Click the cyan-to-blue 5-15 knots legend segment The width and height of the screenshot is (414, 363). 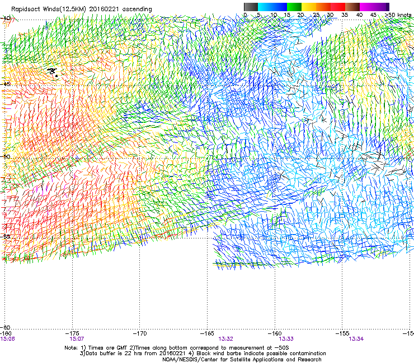[272, 7]
